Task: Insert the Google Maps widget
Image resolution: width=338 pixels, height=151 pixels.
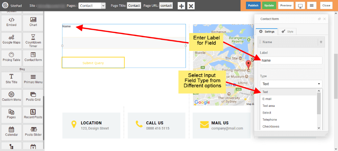Action: coord(11,40)
